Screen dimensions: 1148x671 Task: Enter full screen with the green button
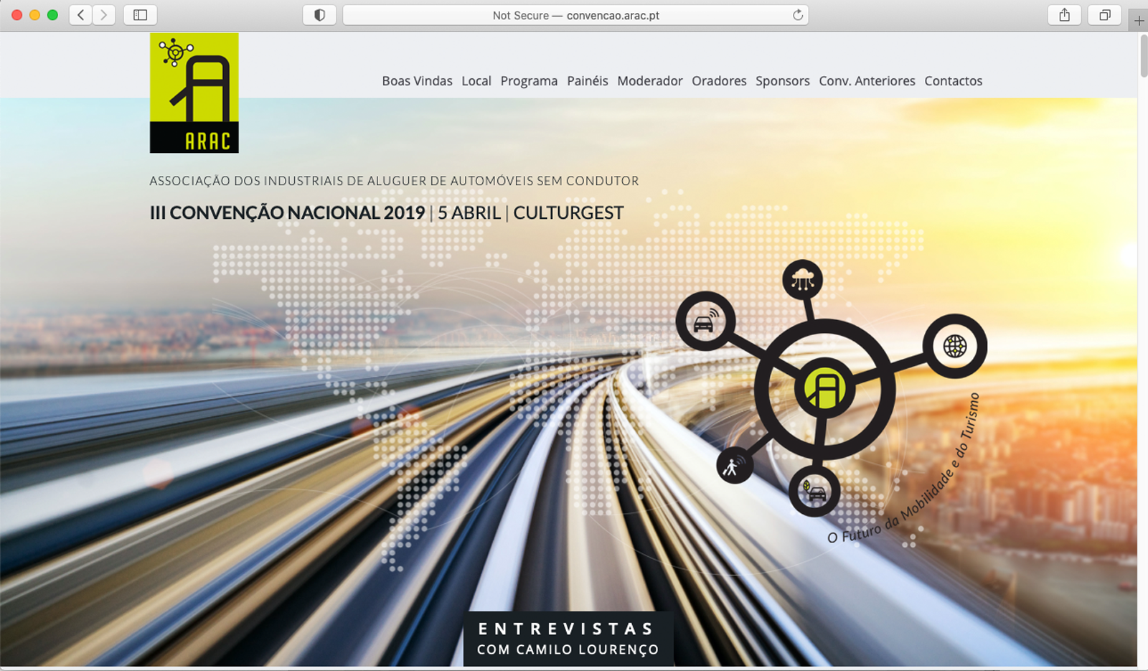click(x=52, y=15)
